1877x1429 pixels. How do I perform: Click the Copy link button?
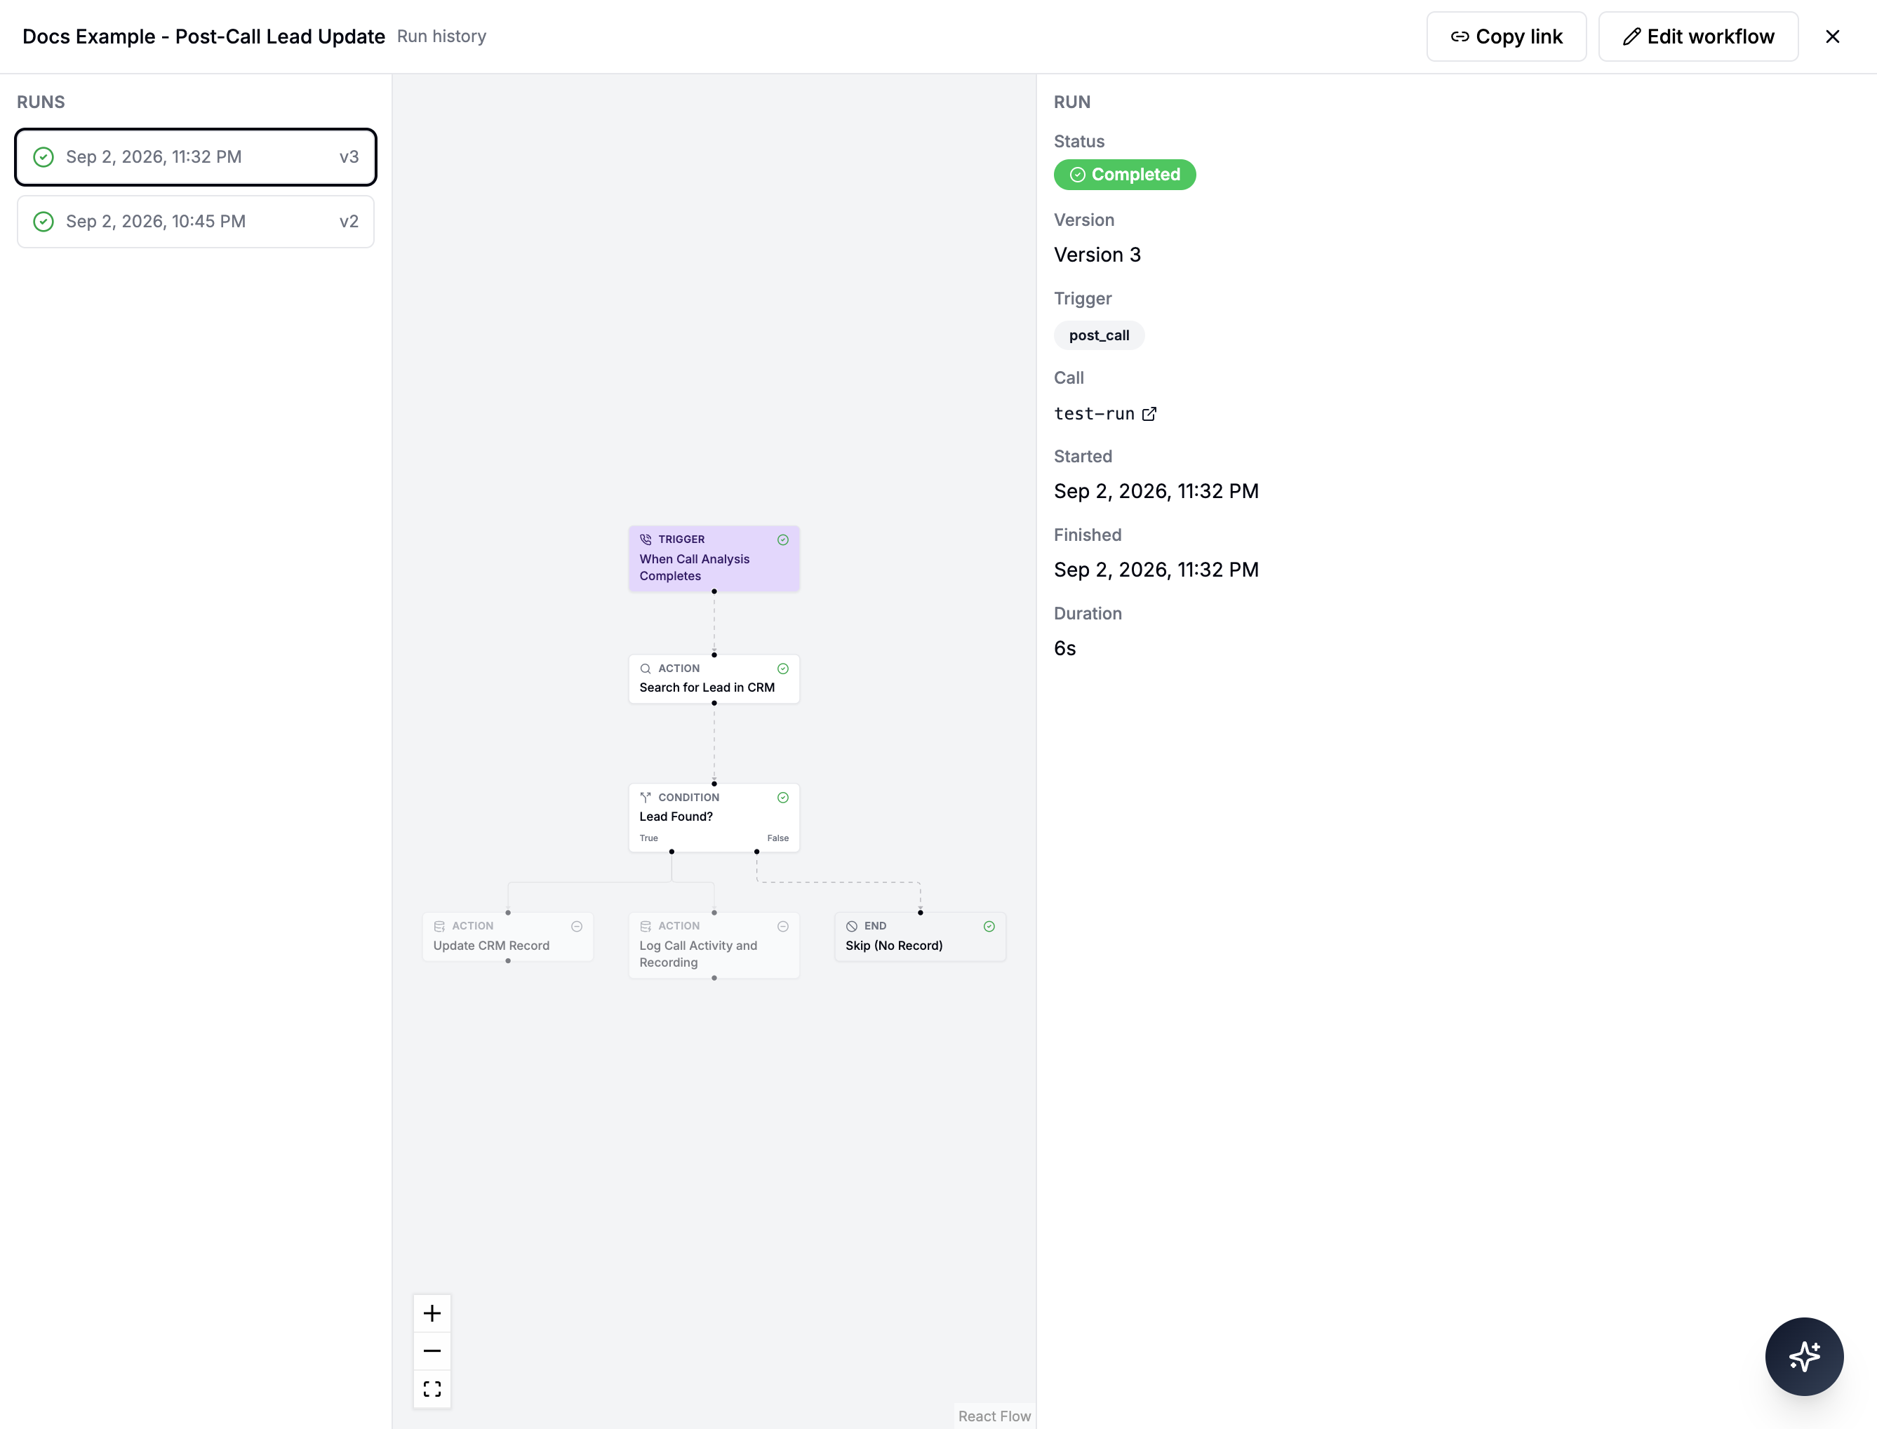click(1506, 36)
